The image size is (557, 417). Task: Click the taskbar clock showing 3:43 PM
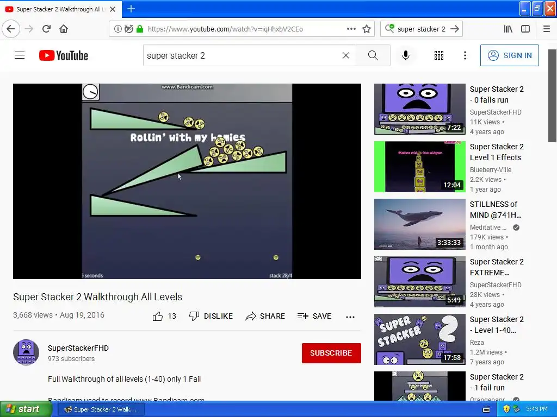coord(537,409)
